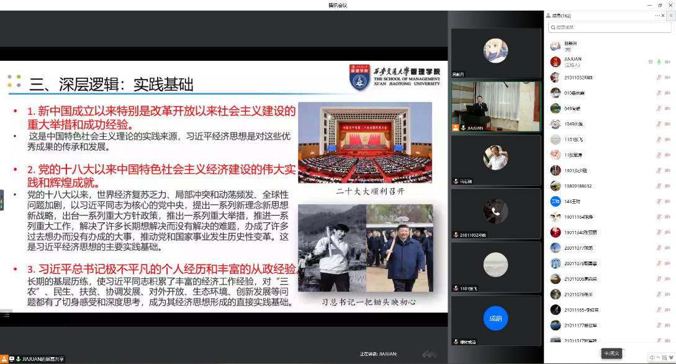Click the orange screen-share user icon bottom-left
Screen dimensions: 676x364
pyautogui.click(x=4, y=358)
